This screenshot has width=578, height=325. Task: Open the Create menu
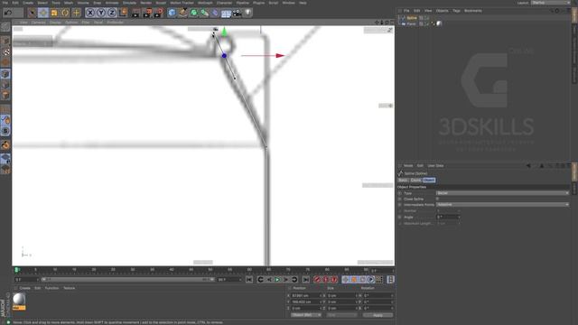[x=28, y=3]
